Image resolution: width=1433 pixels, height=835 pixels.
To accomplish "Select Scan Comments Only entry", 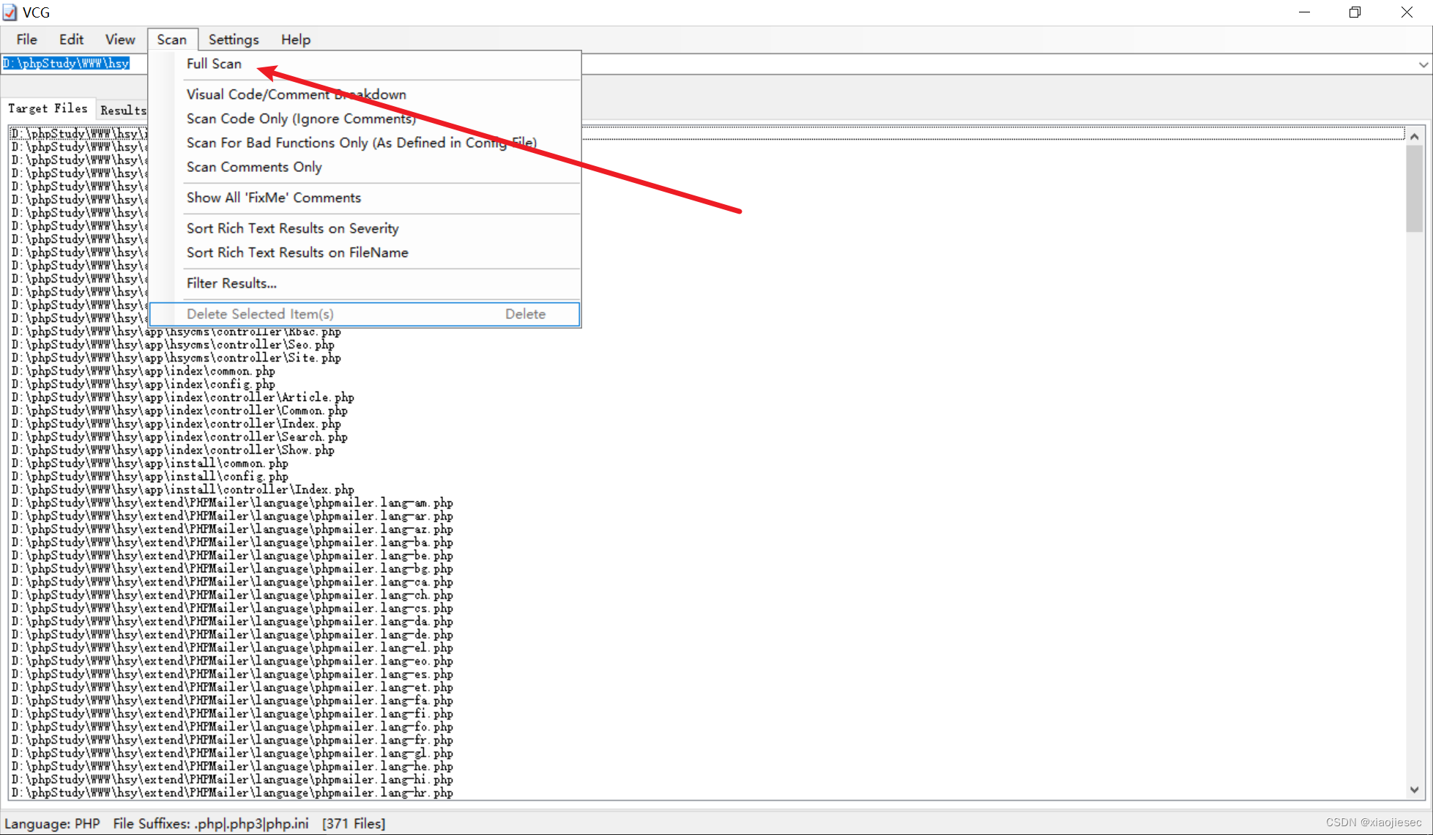I will click(254, 167).
